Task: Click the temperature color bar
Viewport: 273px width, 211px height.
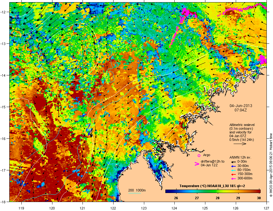Action: click(x=213, y=191)
